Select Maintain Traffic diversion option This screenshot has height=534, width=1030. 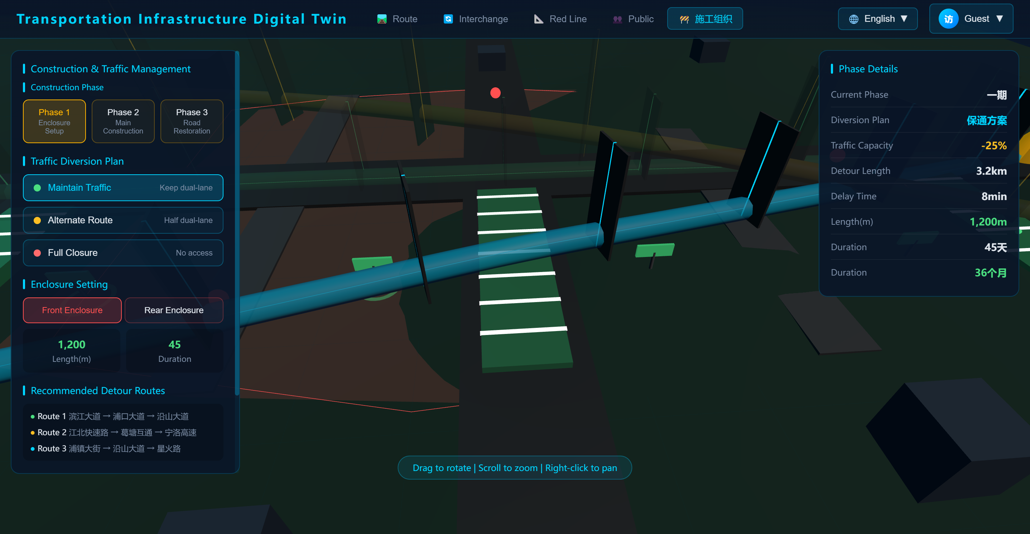coord(123,188)
